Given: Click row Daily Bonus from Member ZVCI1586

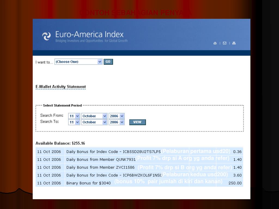Looking at the screenshot, I should [x=139, y=167].
